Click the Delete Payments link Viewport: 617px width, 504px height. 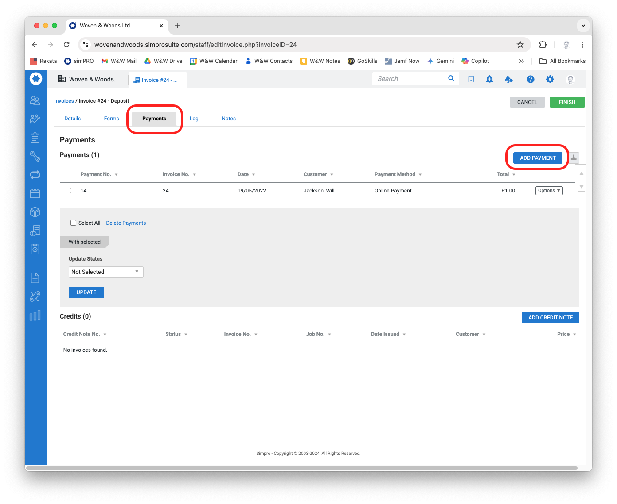pyautogui.click(x=126, y=223)
